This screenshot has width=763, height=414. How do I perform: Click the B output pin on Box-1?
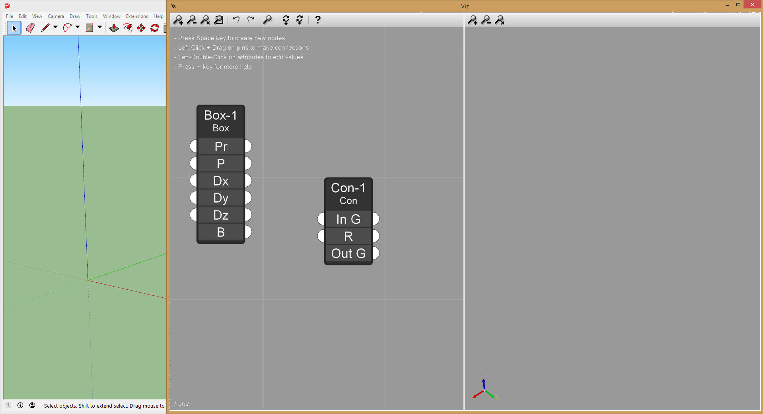tap(248, 232)
